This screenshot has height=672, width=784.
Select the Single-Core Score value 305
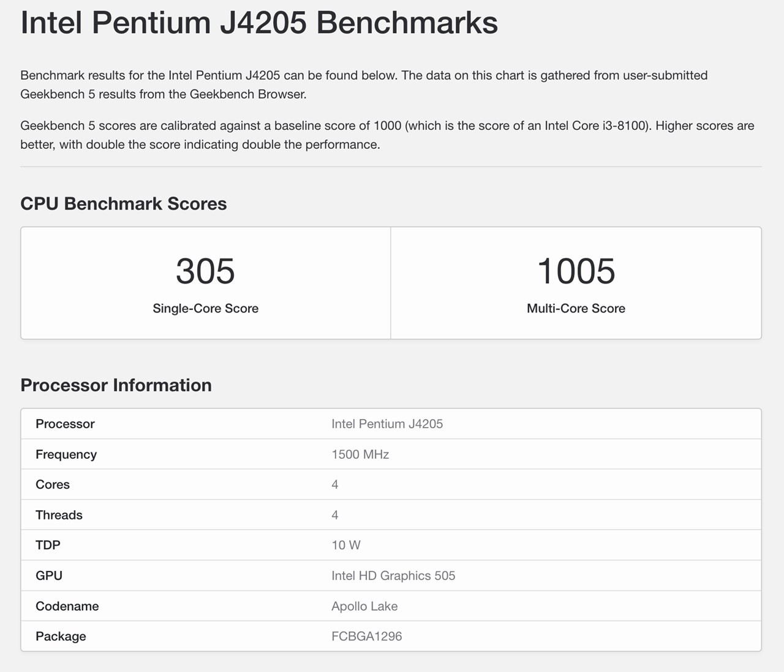click(205, 271)
